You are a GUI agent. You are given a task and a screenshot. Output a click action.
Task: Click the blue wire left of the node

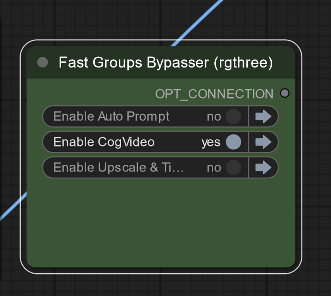click(12, 207)
